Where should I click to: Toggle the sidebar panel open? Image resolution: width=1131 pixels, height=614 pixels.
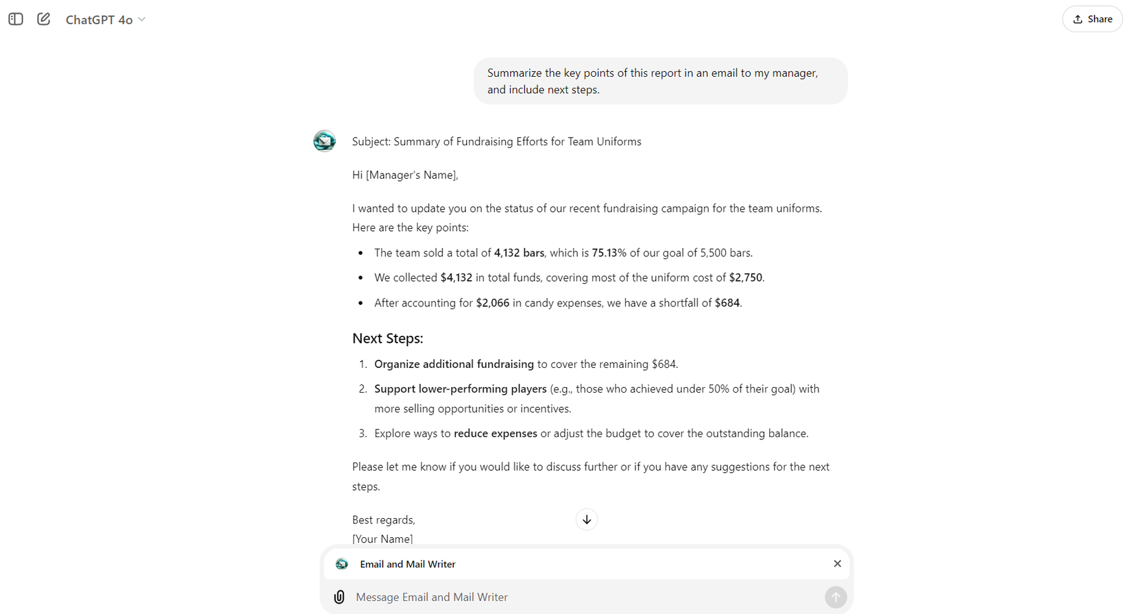click(x=15, y=19)
